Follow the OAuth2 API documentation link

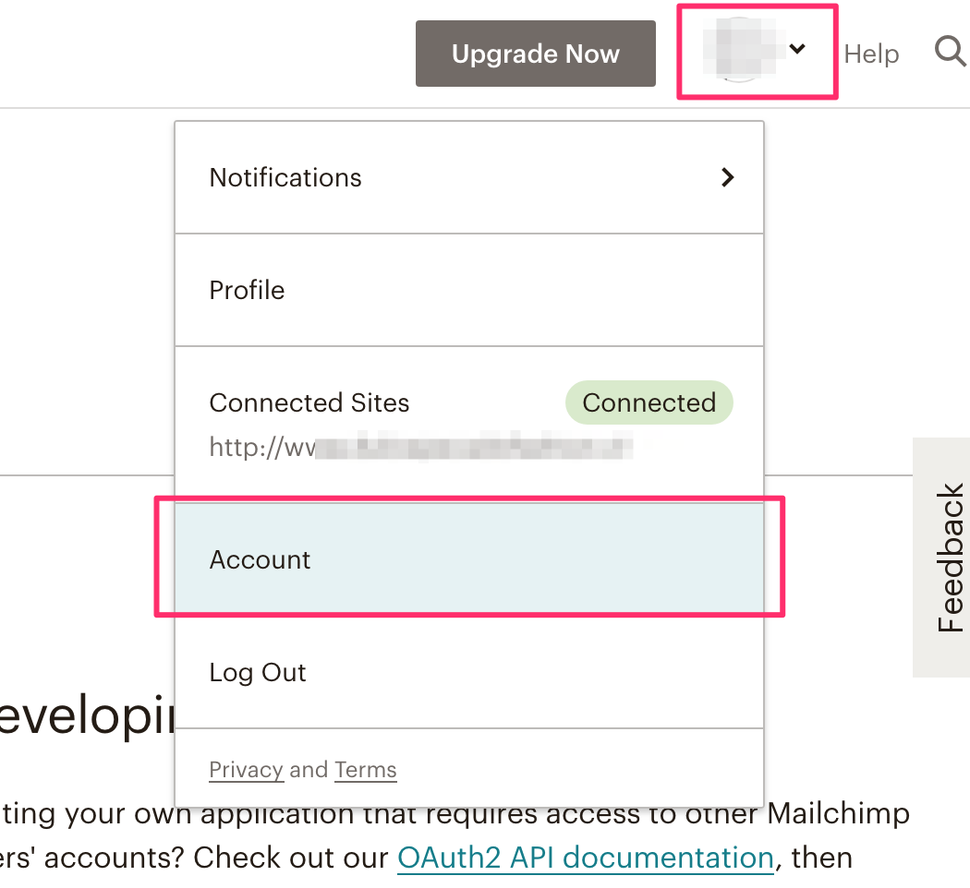click(x=585, y=858)
